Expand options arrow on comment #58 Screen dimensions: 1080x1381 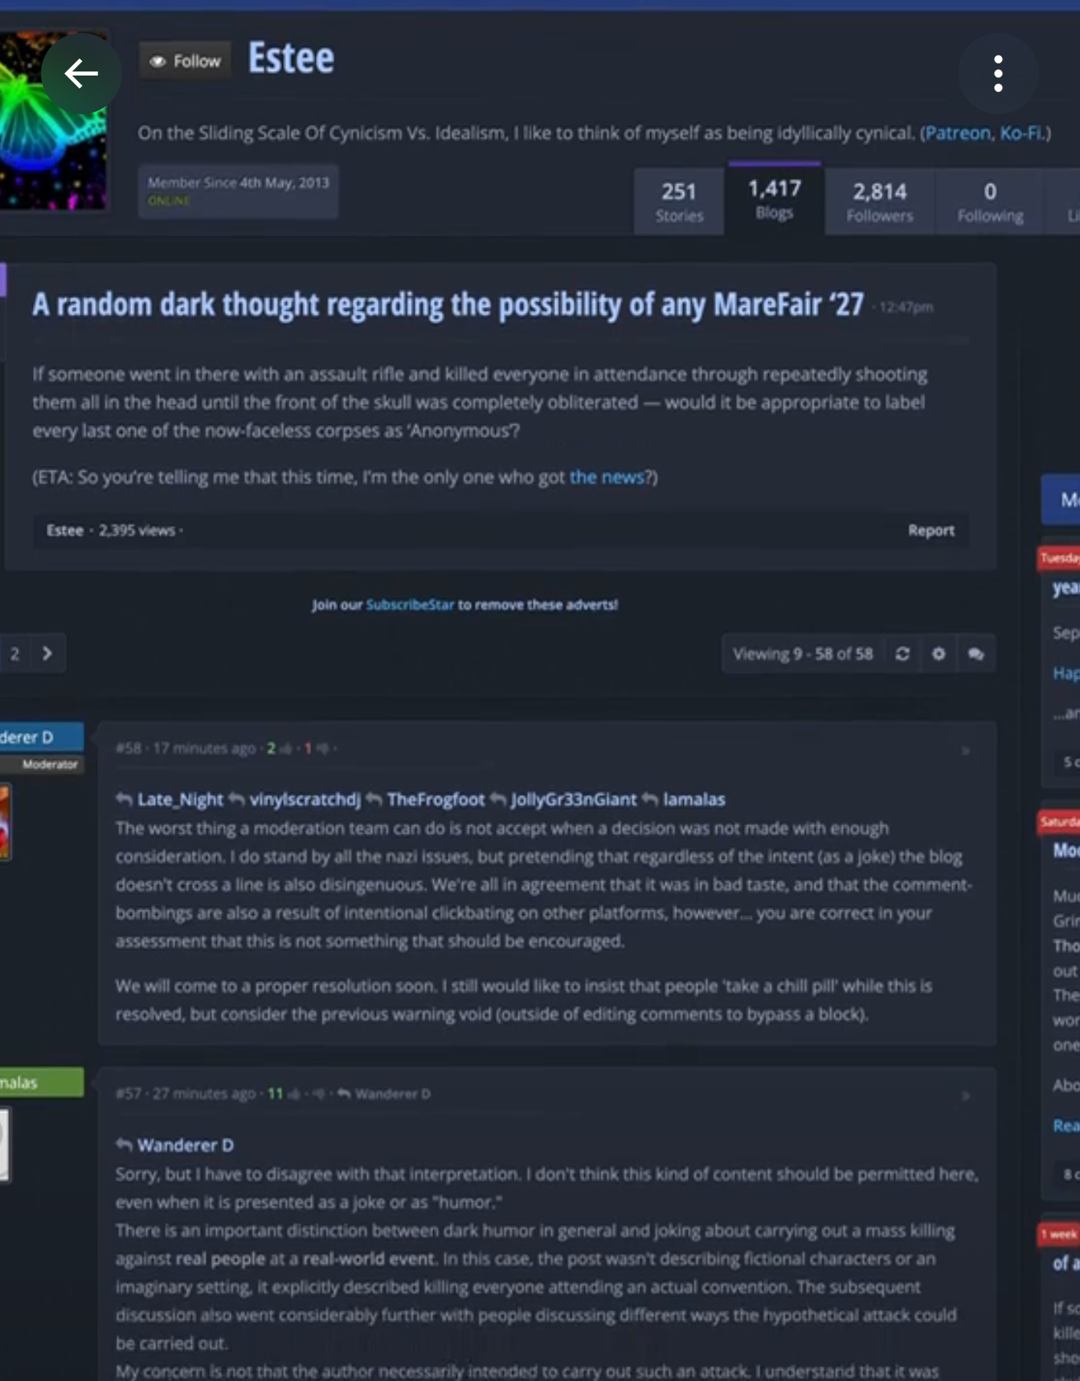[965, 750]
